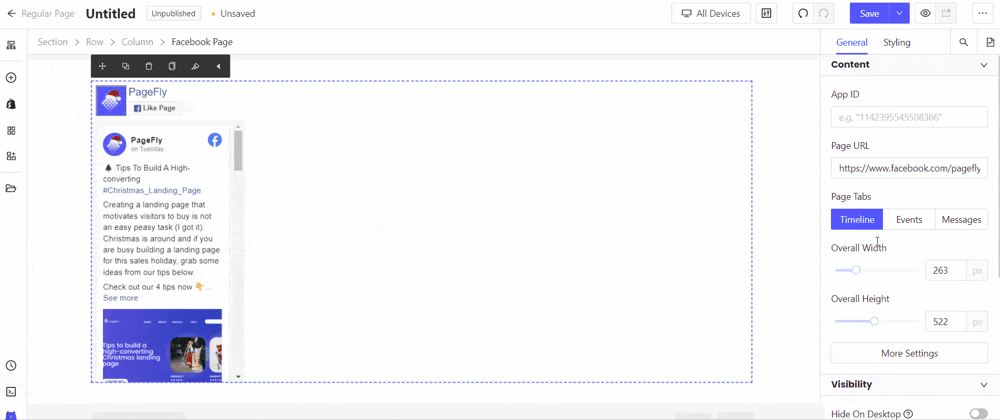Adjust the Overall Width slider handle
The height and width of the screenshot is (420, 1000).
point(856,270)
